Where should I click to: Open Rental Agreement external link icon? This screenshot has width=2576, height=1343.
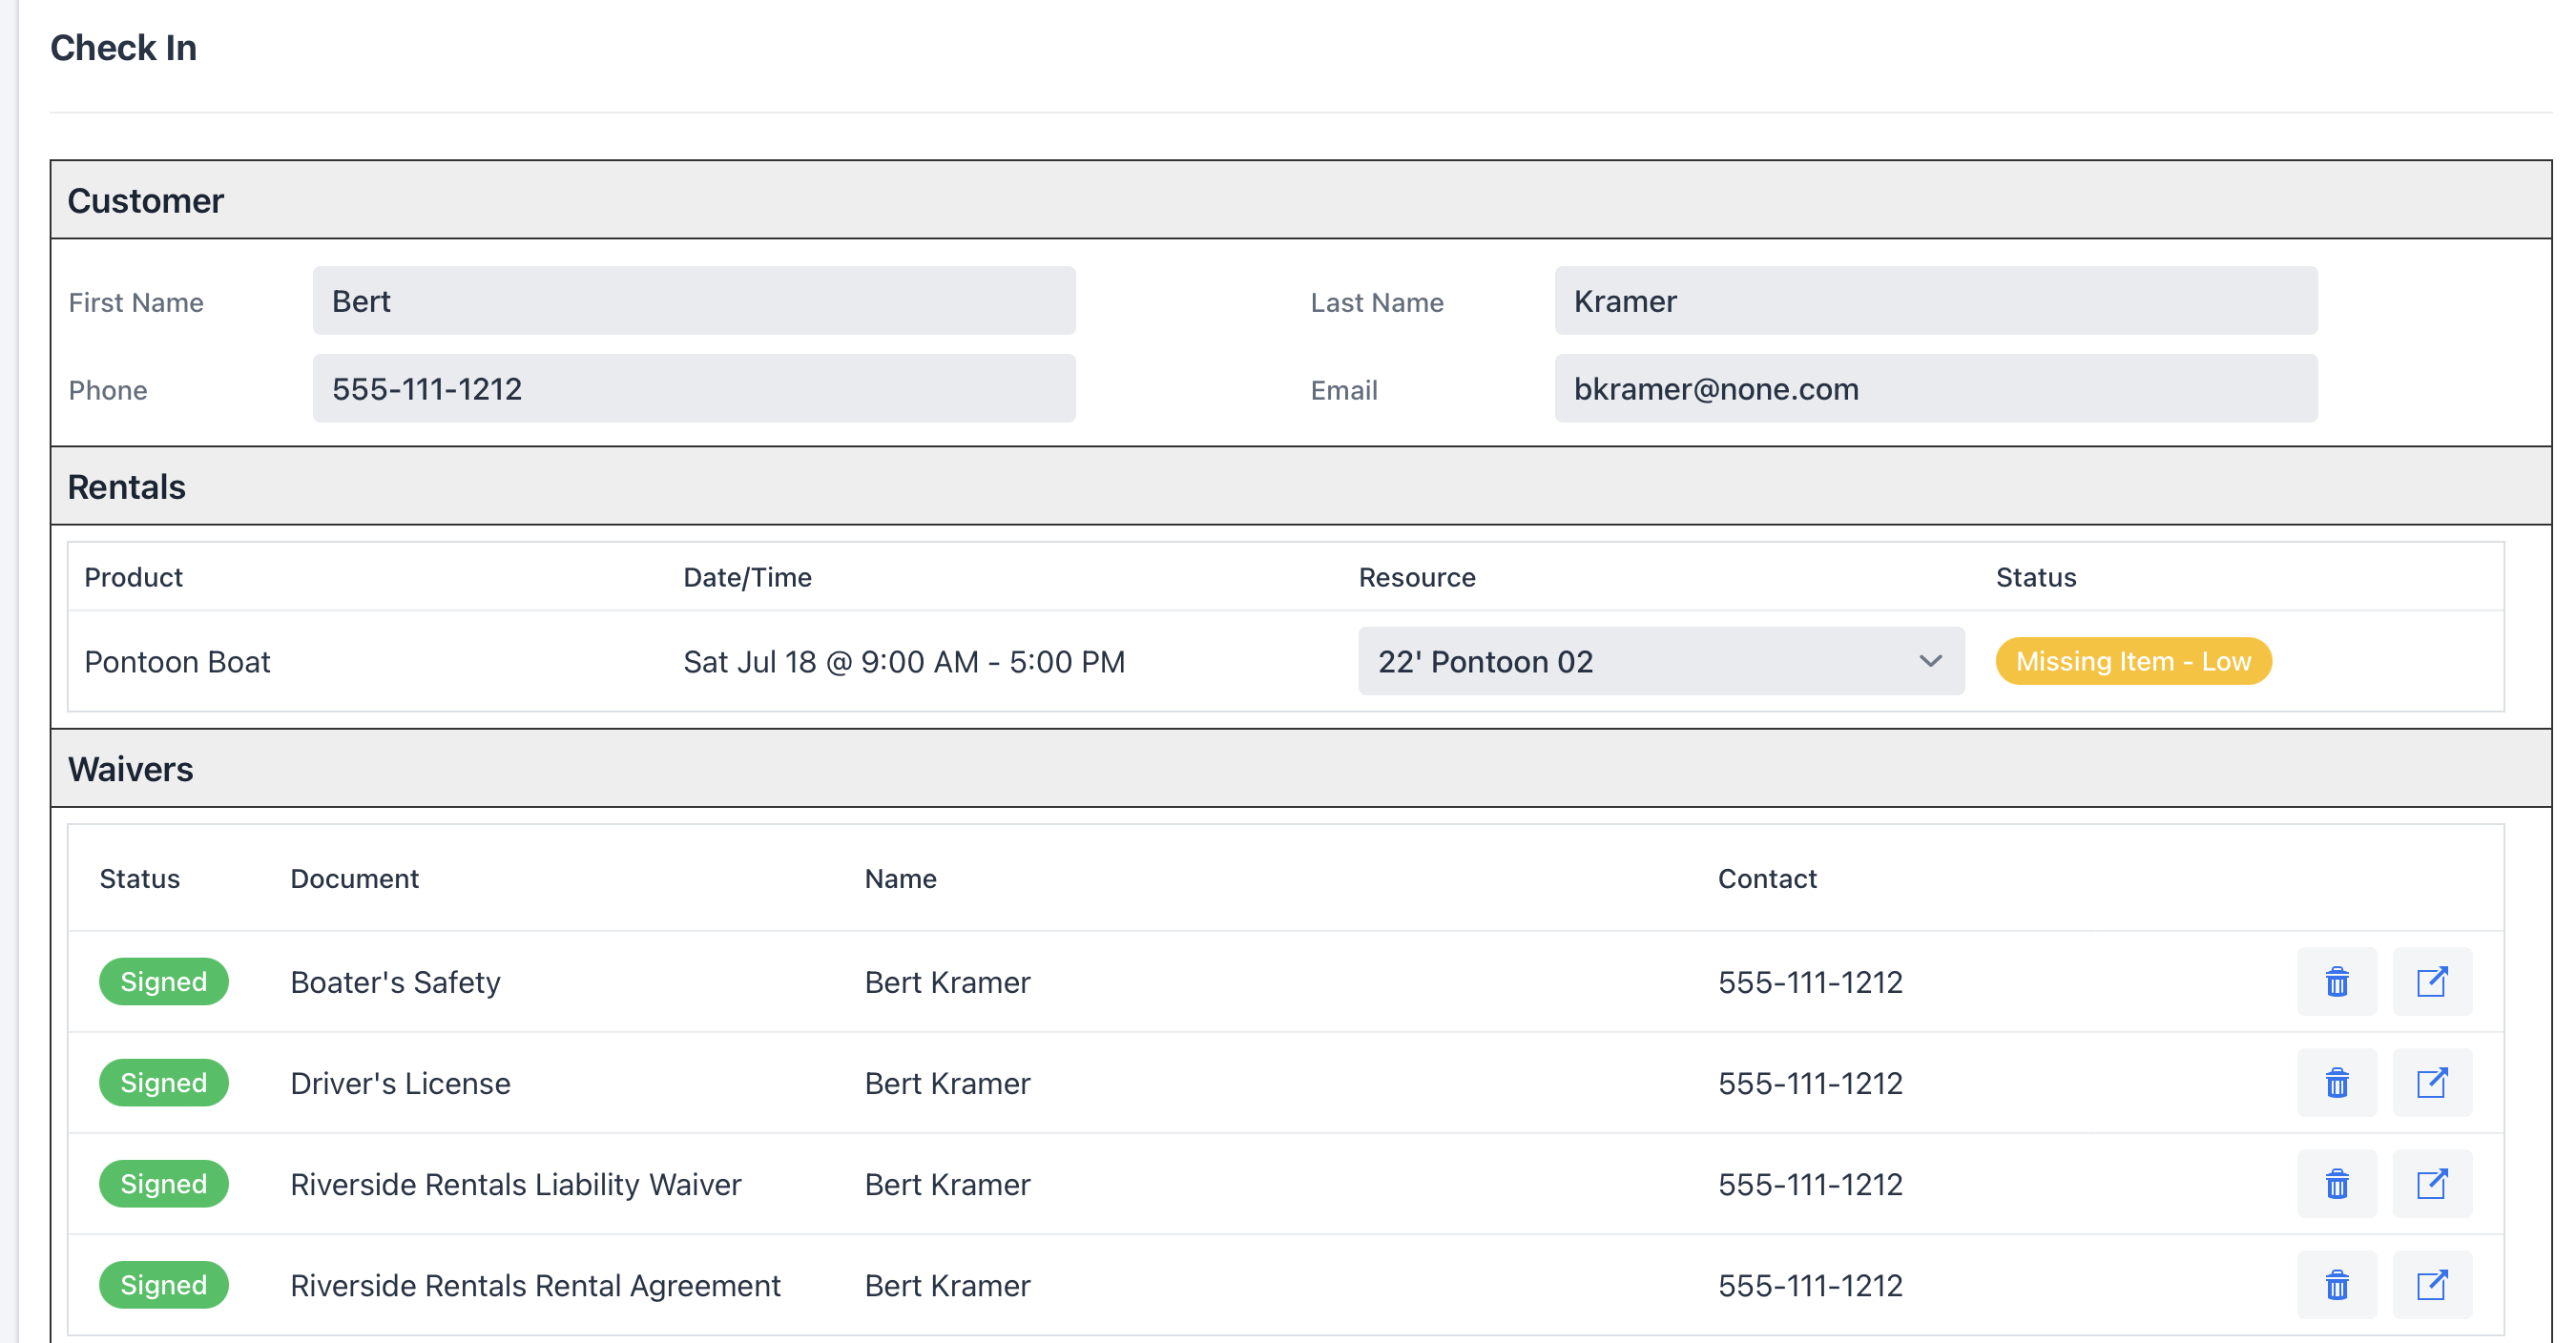[x=2432, y=1285]
